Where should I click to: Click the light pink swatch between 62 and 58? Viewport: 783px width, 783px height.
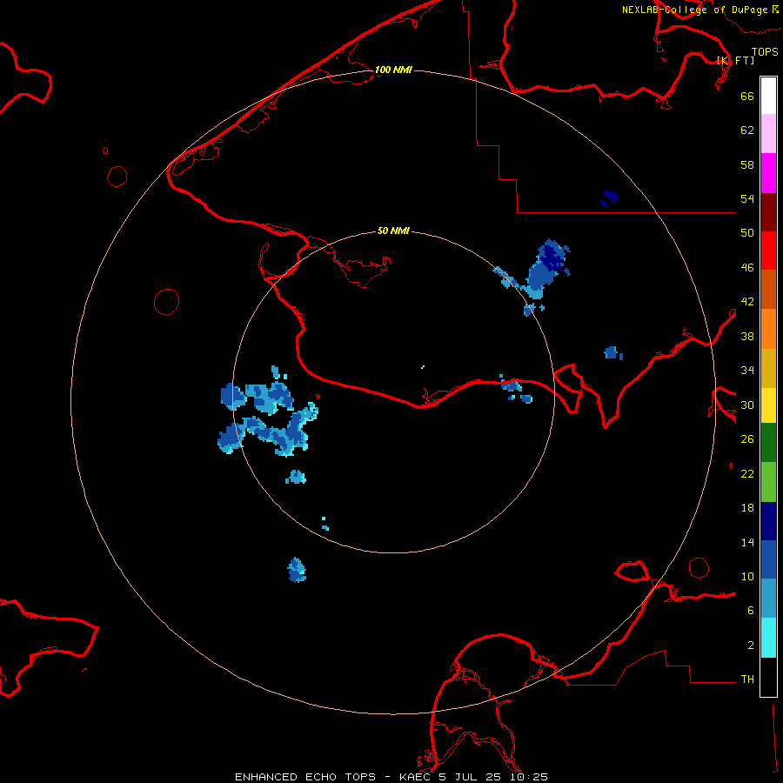pos(768,133)
